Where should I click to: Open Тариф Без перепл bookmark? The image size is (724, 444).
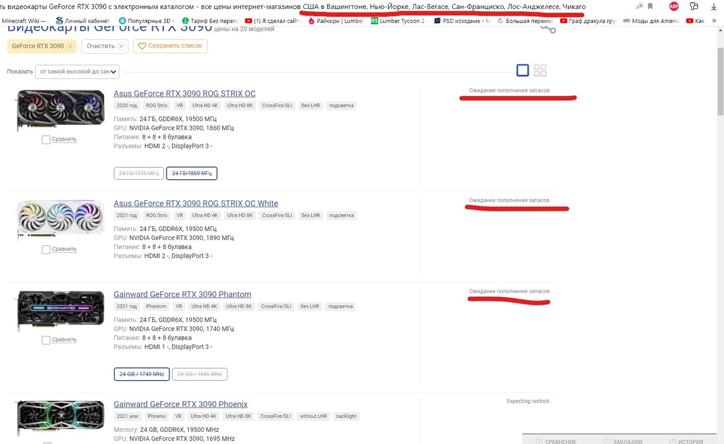tap(209, 21)
